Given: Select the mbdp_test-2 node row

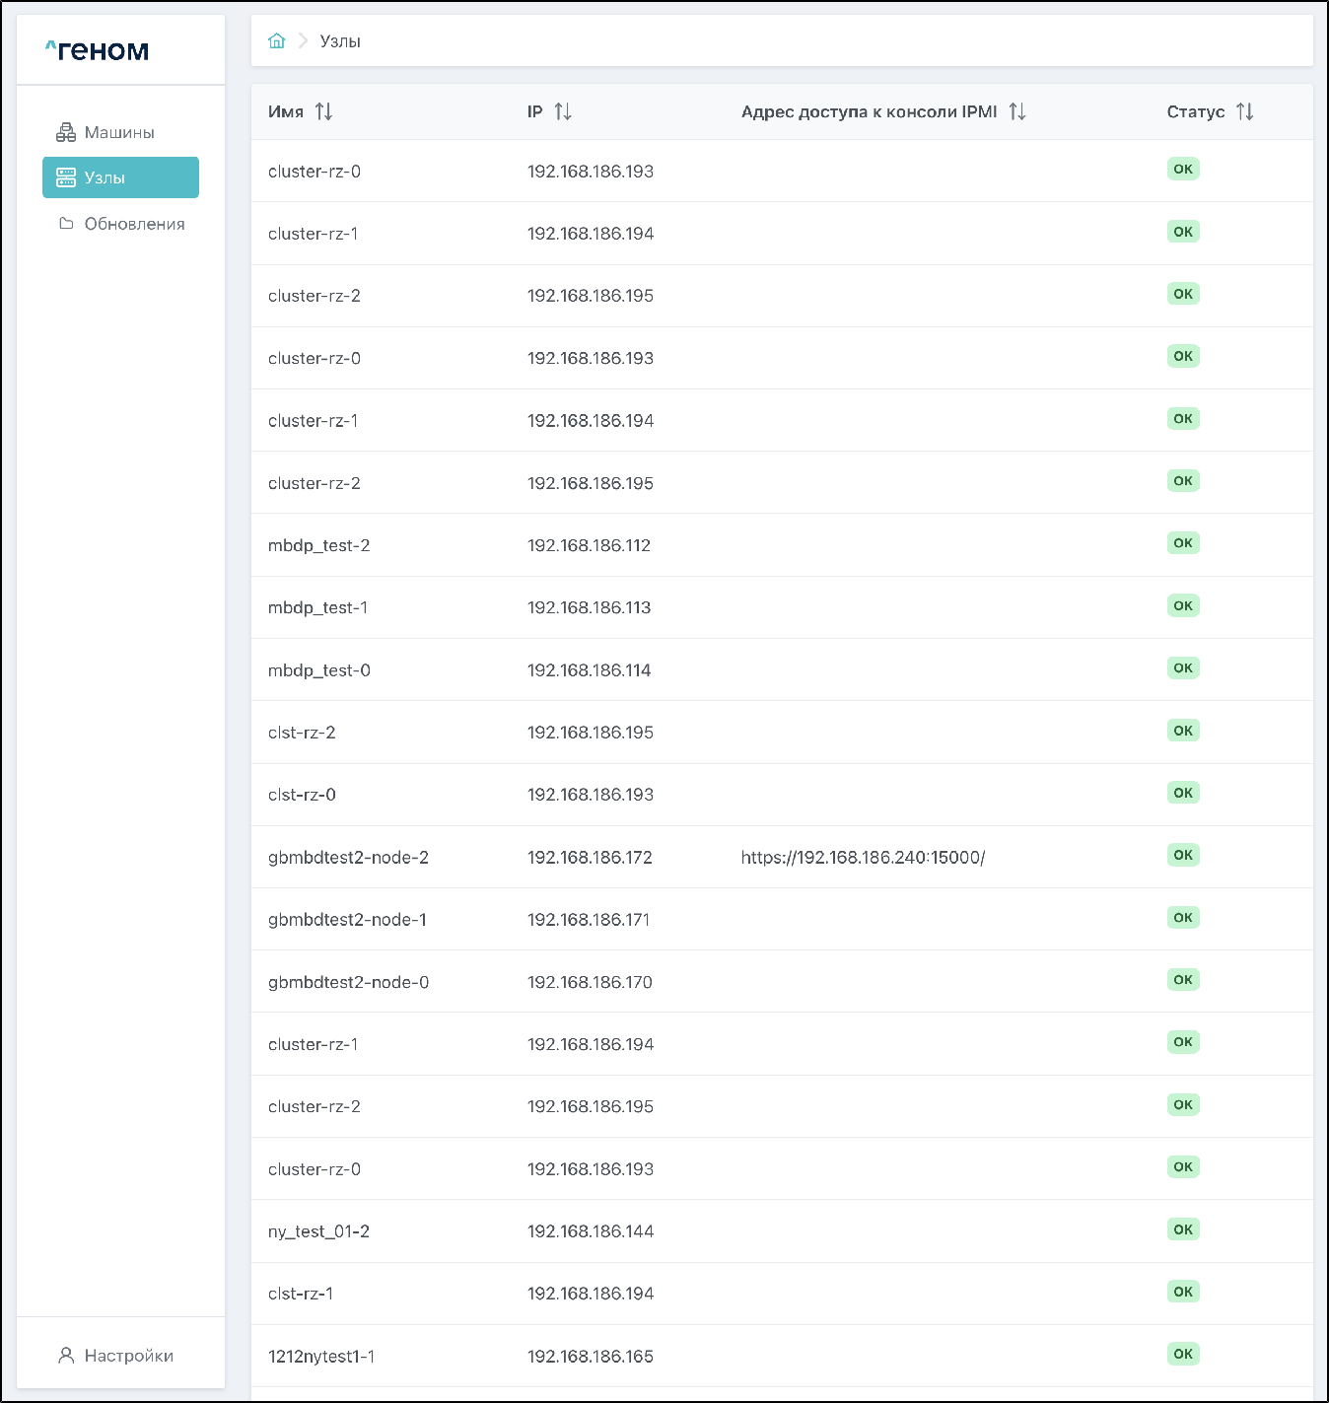Looking at the screenshot, I should pyautogui.click(x=319, y=545).
